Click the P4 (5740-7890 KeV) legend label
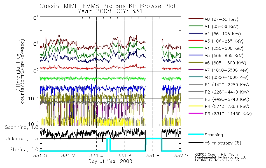 [x=227, y=107]
